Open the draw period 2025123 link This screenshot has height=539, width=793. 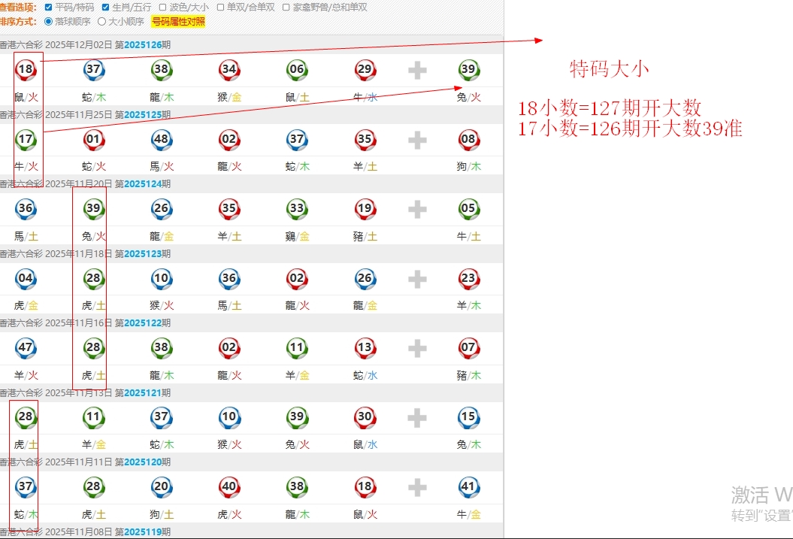point(143,253)
